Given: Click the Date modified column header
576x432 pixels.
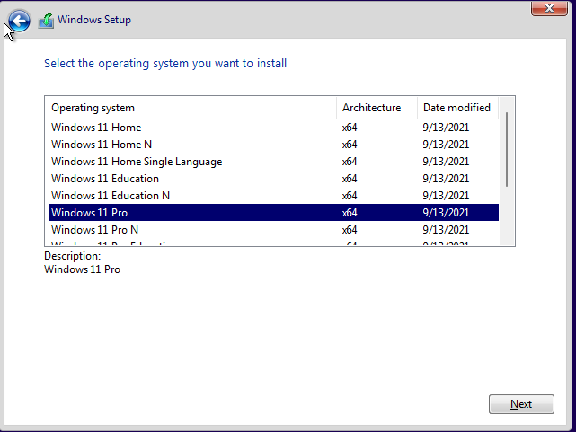Looking at the screenshot, I should click(x=456, y=108).
